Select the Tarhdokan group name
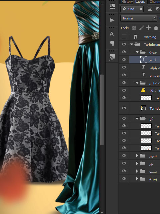This screenshot has height=214, width=160. (152, 44)
